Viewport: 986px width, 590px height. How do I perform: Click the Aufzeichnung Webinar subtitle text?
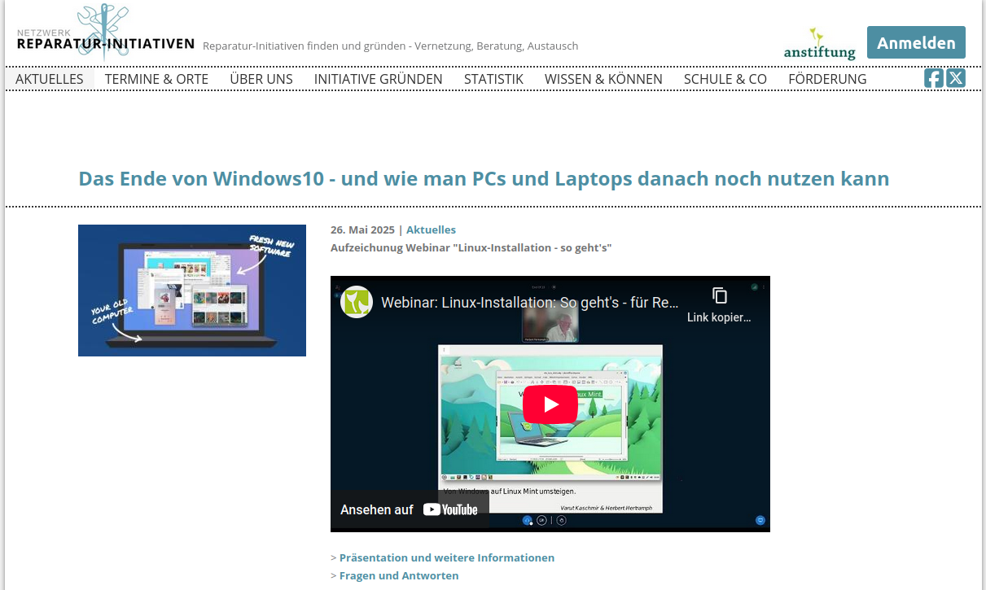pos(471,247)
